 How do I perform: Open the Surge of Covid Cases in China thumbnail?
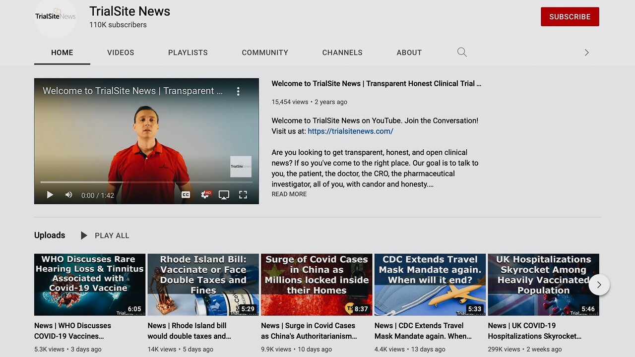317,285
